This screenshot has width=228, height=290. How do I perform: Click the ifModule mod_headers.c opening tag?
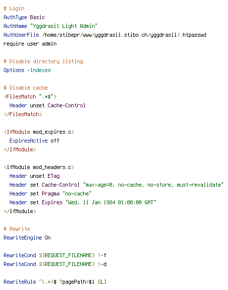tap(39, 167)
